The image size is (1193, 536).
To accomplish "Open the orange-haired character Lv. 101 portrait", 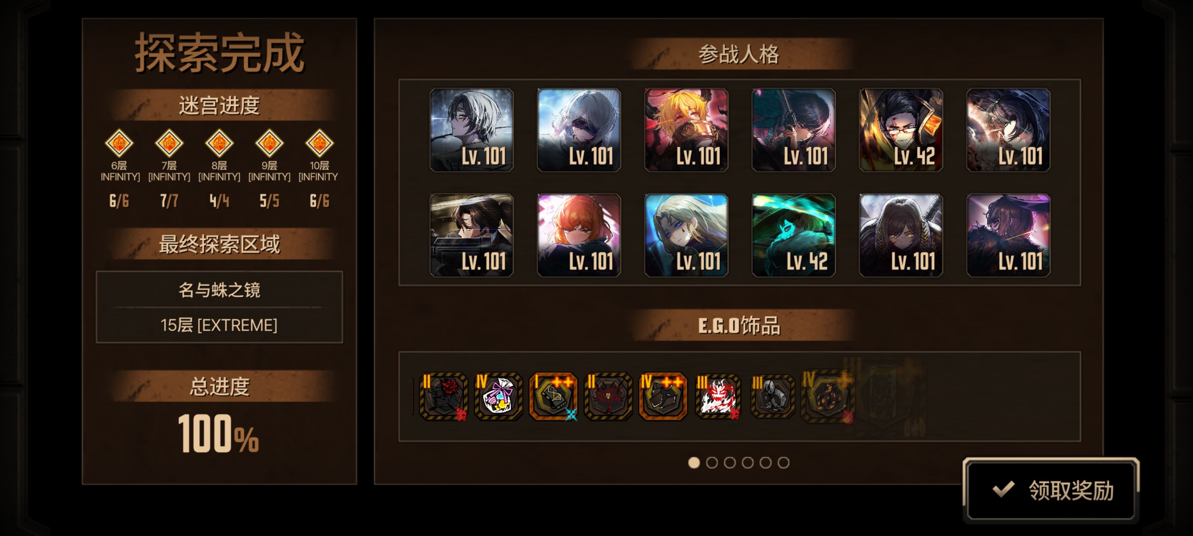I will (578, 235).
